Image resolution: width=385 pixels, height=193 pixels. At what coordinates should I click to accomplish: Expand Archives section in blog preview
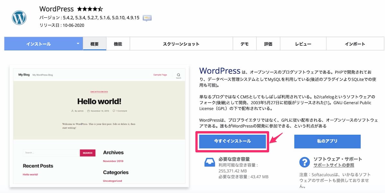(x=113, y=153)
